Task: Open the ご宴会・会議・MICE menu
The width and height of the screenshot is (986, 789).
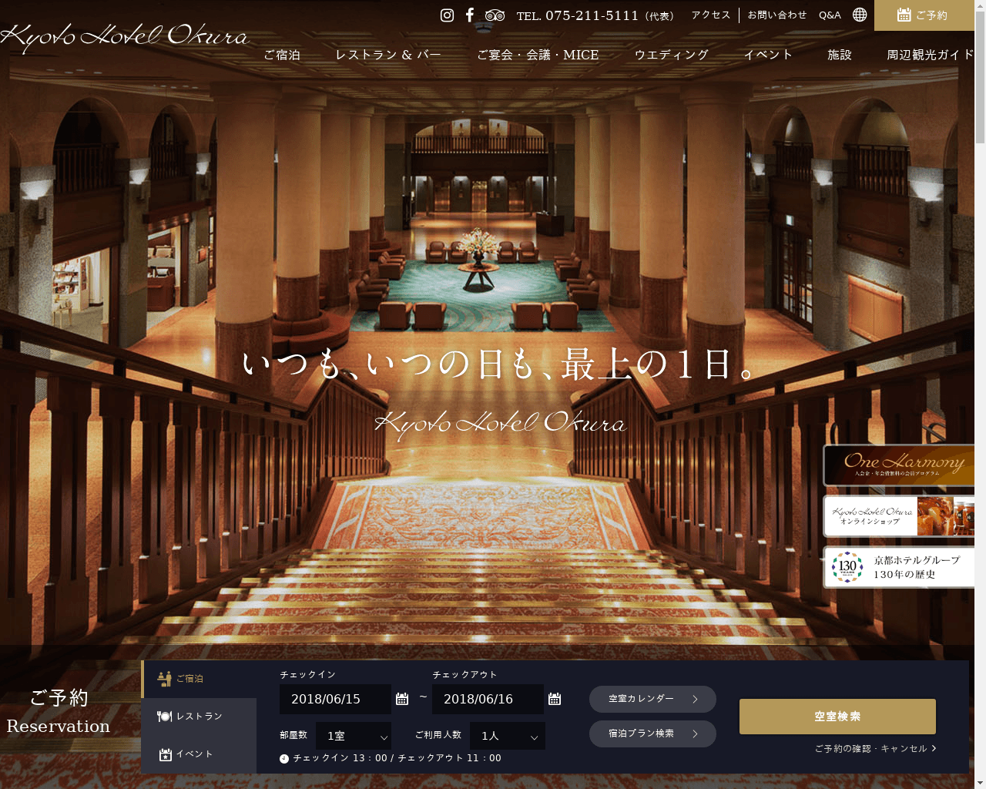Action: pos(538,55)
